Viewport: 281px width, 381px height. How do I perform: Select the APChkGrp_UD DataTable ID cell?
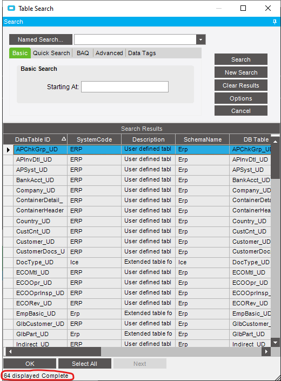pos(41,150)
